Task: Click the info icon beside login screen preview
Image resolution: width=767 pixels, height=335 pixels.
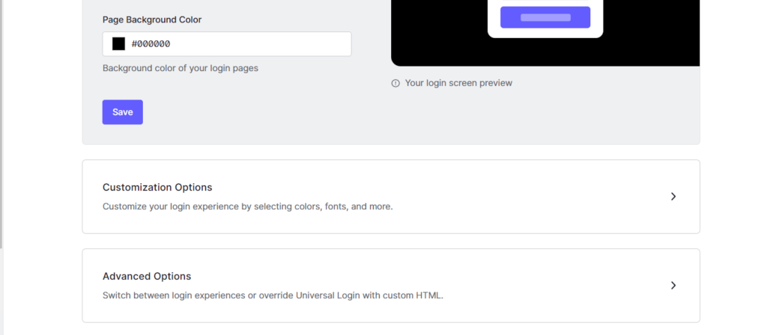Action: pos(395,84)
